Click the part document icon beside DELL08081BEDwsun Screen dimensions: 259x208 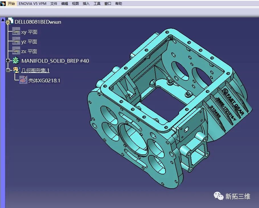pos(9,21)
